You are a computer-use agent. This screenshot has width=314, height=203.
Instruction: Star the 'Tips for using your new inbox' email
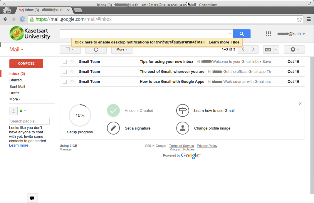[72, 62]
